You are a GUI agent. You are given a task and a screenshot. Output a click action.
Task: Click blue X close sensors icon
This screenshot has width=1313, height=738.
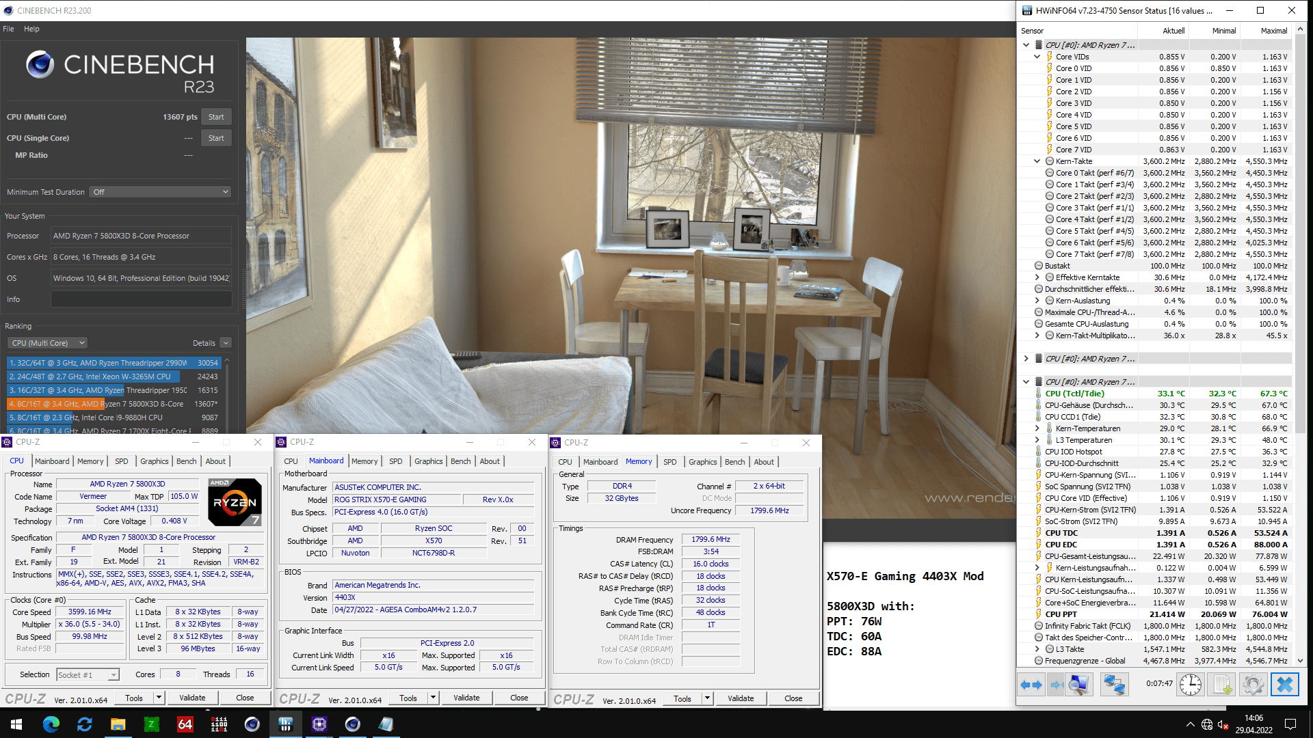[1285, 684]
